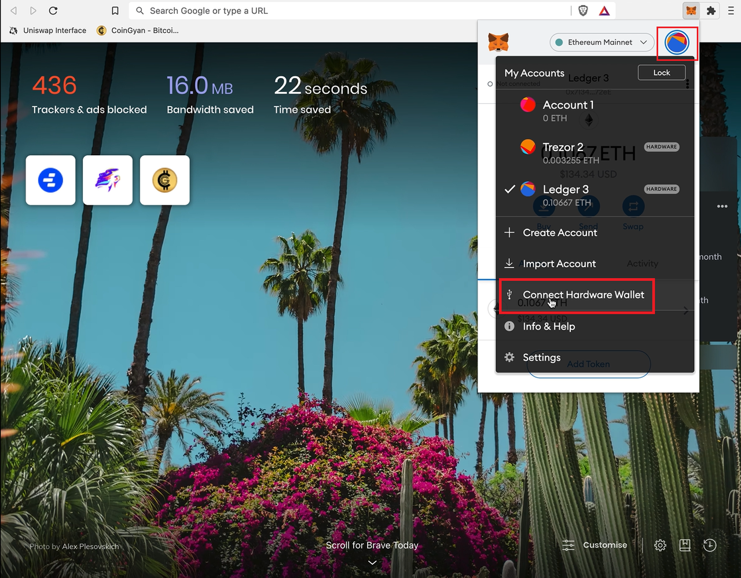Click the HARDWARE badge on Ledger 3
This screenshot has height=578, width=741.
pyautogui.click(x=662, y=189)
